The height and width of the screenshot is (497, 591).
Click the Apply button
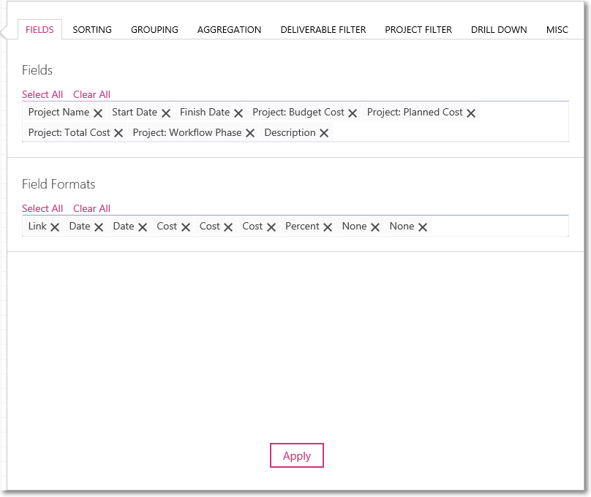pyautogui.click(x=297, y=455)
